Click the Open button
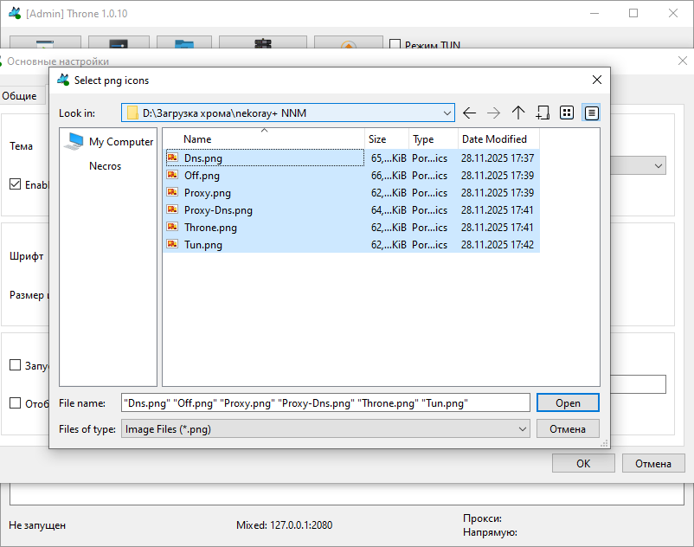Viewport: 694px width, 547px height. point(568,402)
